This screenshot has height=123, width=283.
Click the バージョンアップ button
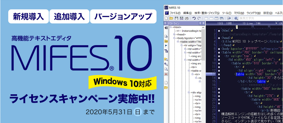(123, 16)
